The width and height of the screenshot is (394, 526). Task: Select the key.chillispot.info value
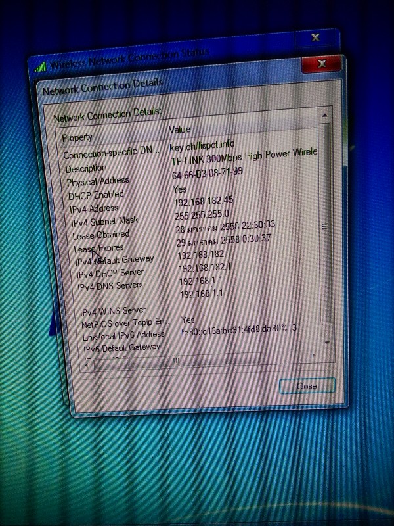click(x=202, y=145)
